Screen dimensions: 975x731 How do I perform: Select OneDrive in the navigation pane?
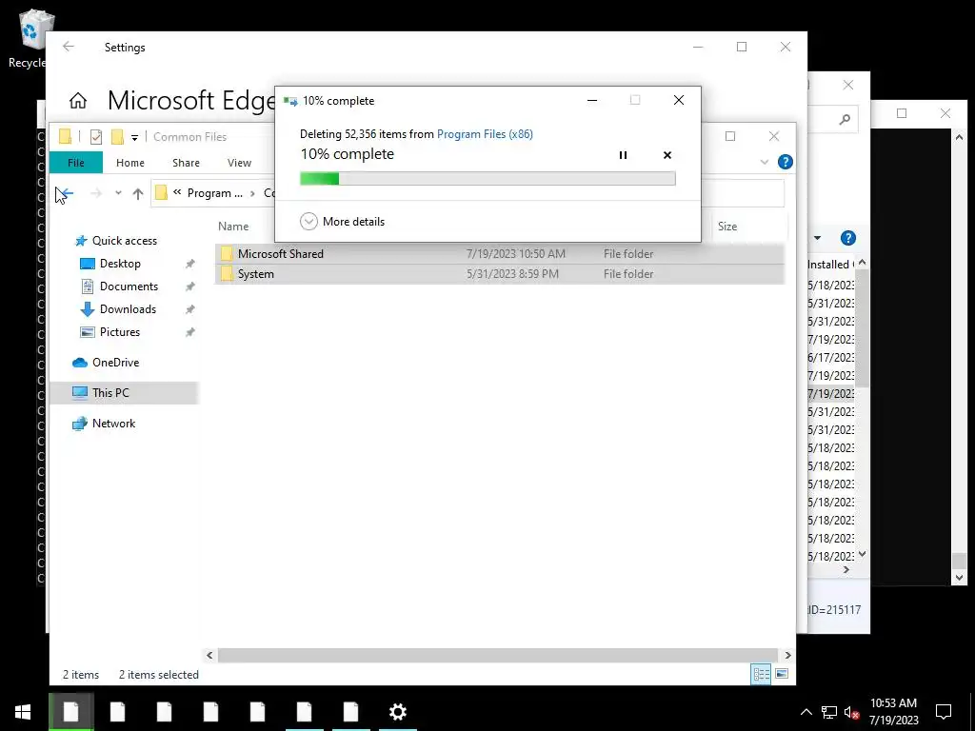(x=115, y=363)
